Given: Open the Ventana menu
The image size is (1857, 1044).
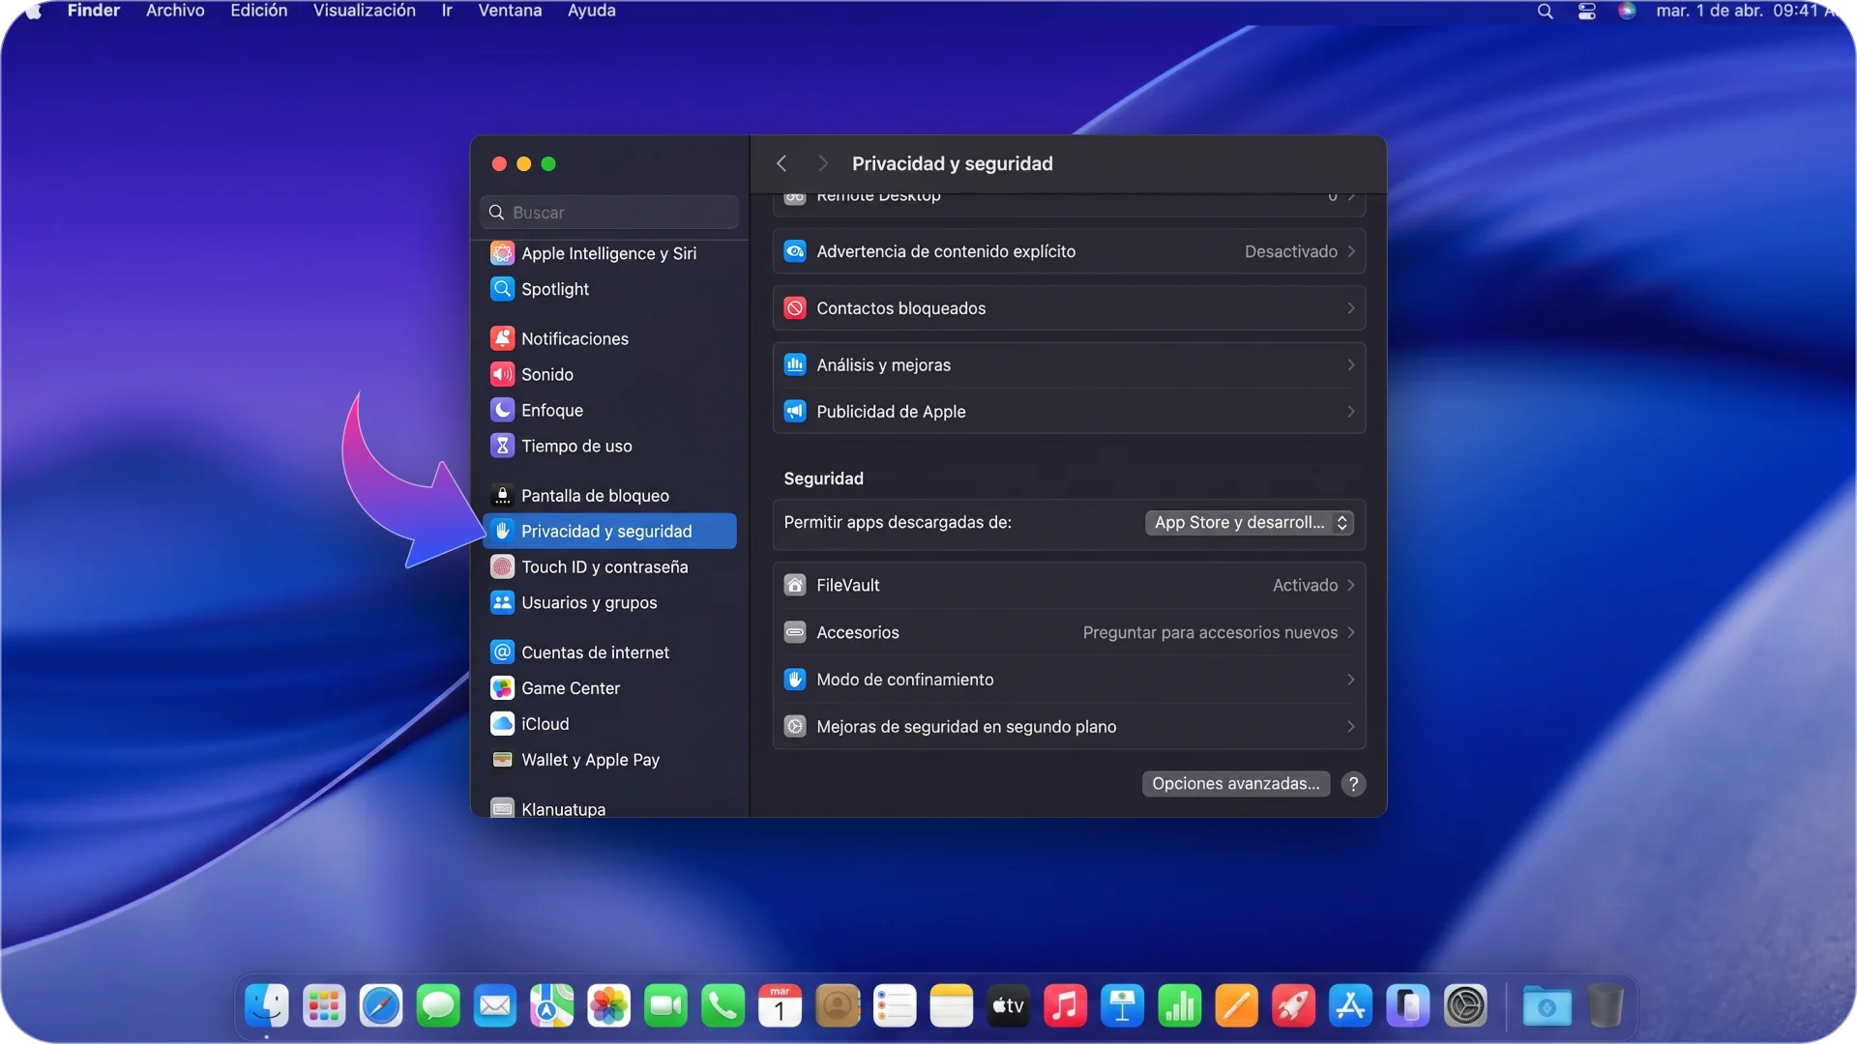Looking at the screenshot, I should tap(510, 11).
